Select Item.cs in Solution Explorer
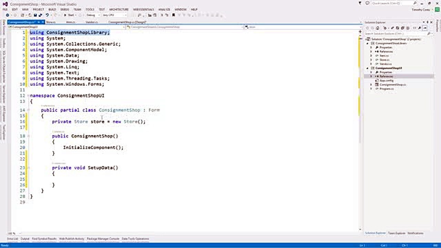Viewport: 441px width, 248px height. (384, 56)
